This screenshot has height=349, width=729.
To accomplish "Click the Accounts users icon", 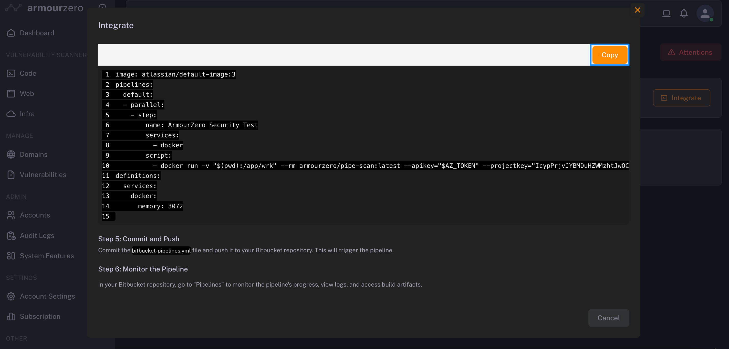I will tap(11, 215).
